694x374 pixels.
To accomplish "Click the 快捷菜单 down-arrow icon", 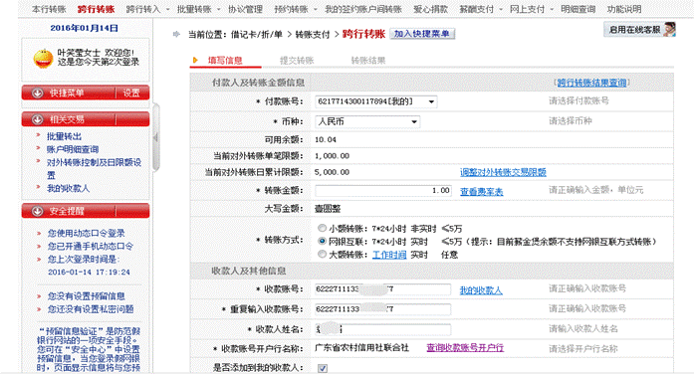I will (x=38, y=93).
